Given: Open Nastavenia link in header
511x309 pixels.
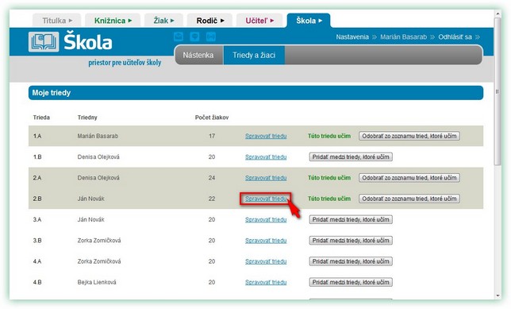Looking at the screenshot, I should point(352,37).
